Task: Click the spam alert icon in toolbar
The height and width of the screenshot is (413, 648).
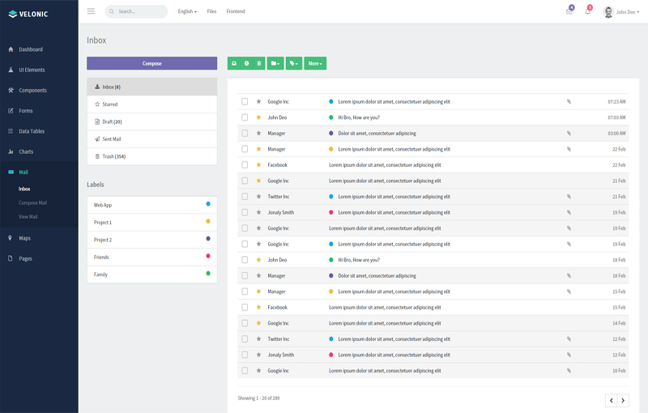Action: (x=246, y=63)
